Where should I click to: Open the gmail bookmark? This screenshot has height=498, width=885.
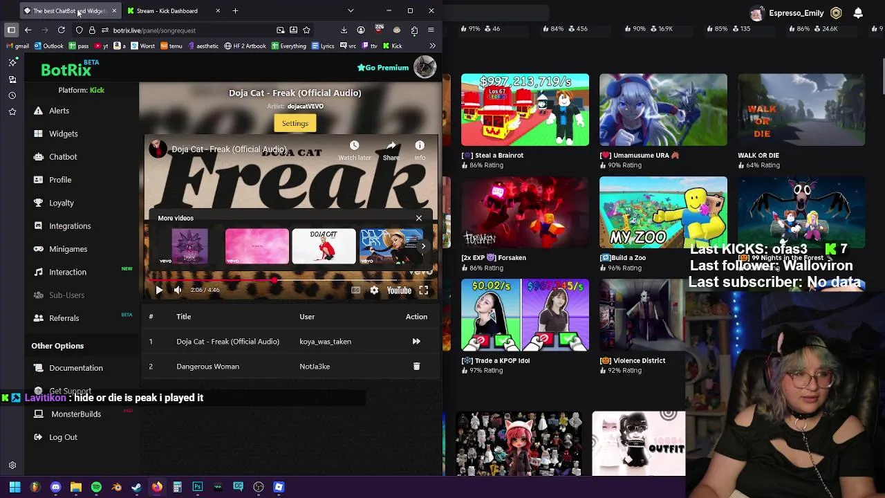click(17, 46)
